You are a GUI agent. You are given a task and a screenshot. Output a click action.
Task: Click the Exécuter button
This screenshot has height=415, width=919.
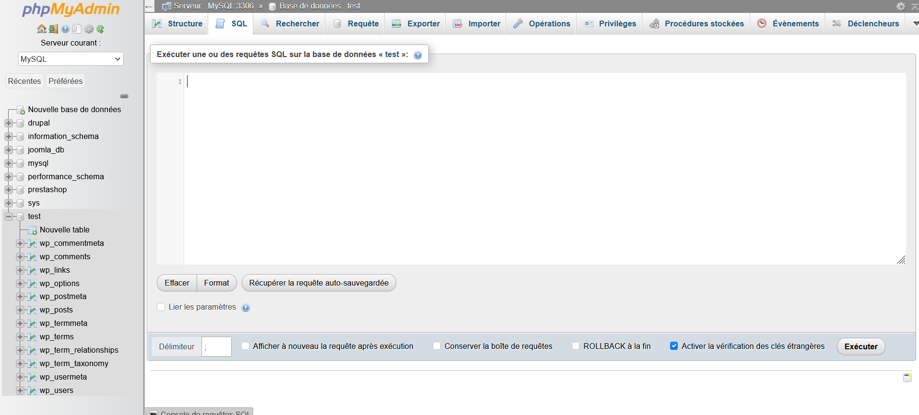(x=861, y=346)
